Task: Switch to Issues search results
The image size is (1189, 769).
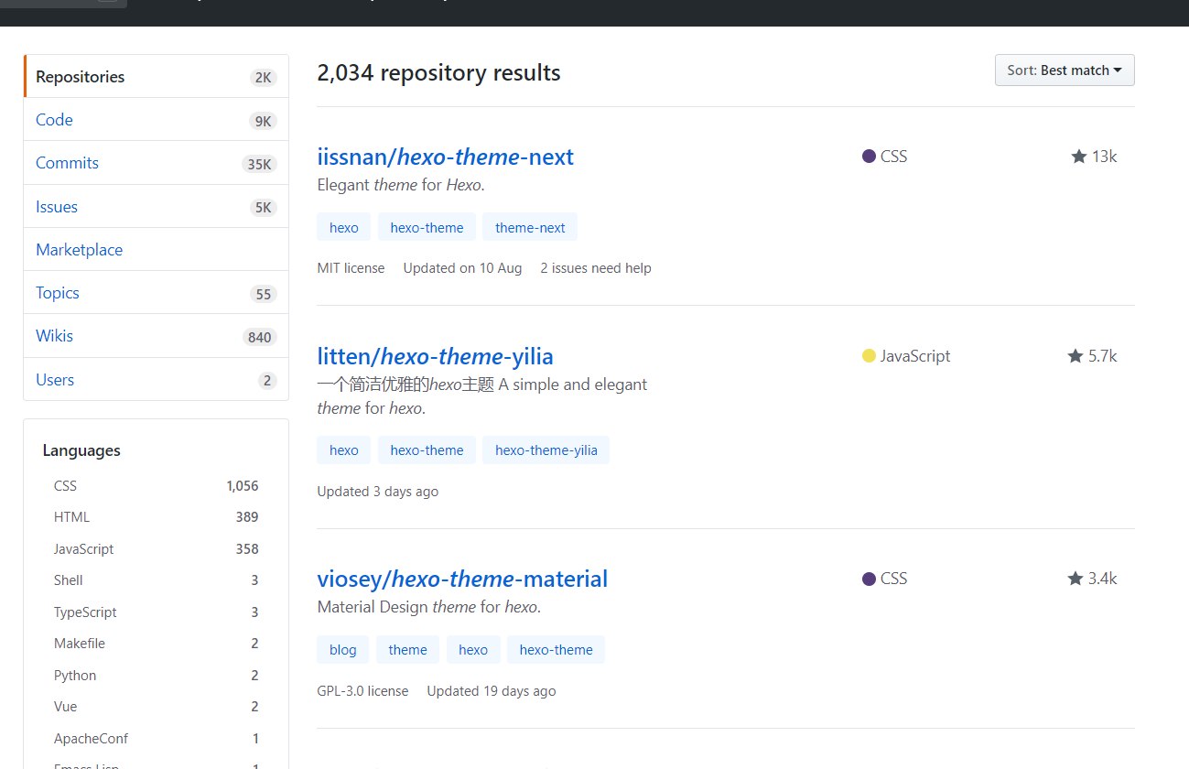Action: [x=157, y=207]
